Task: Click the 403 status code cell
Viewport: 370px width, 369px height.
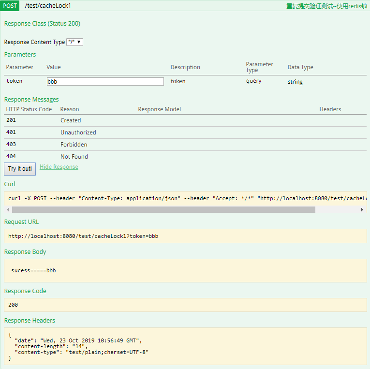Action: [11, 144]
